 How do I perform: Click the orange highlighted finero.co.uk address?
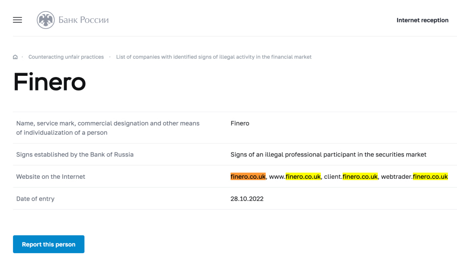(x=248, y=177)
